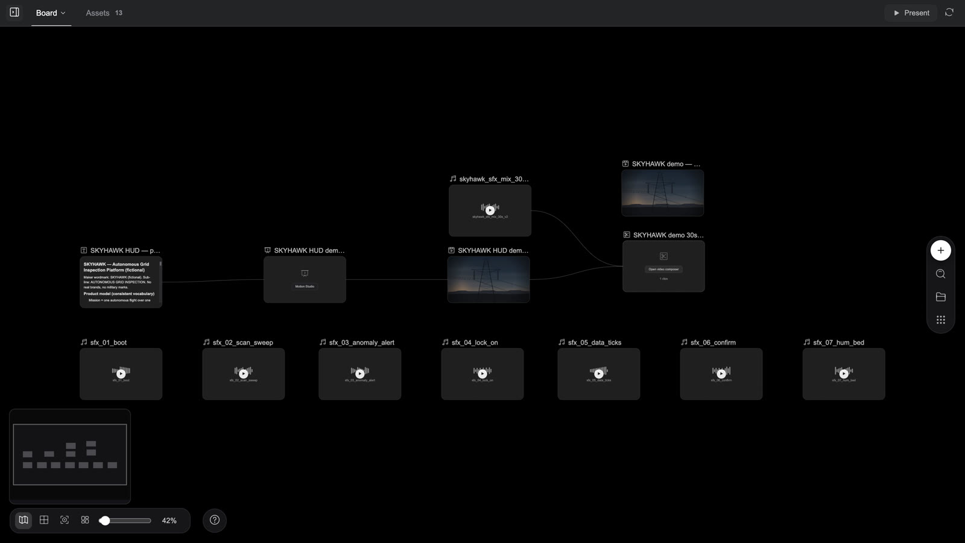Select the SKYHAWK HUD demo video thumbnail
The image size is (965, 543).
489,279
